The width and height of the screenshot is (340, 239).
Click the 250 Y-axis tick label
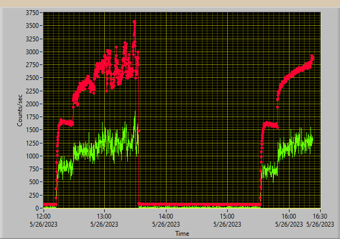[x=34, y=195]
